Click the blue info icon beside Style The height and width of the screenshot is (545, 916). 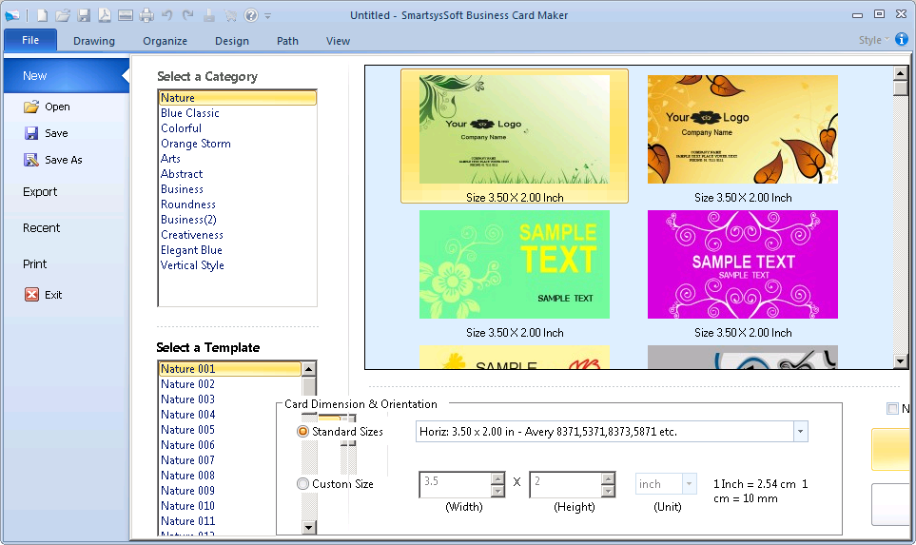pos(902,40)
